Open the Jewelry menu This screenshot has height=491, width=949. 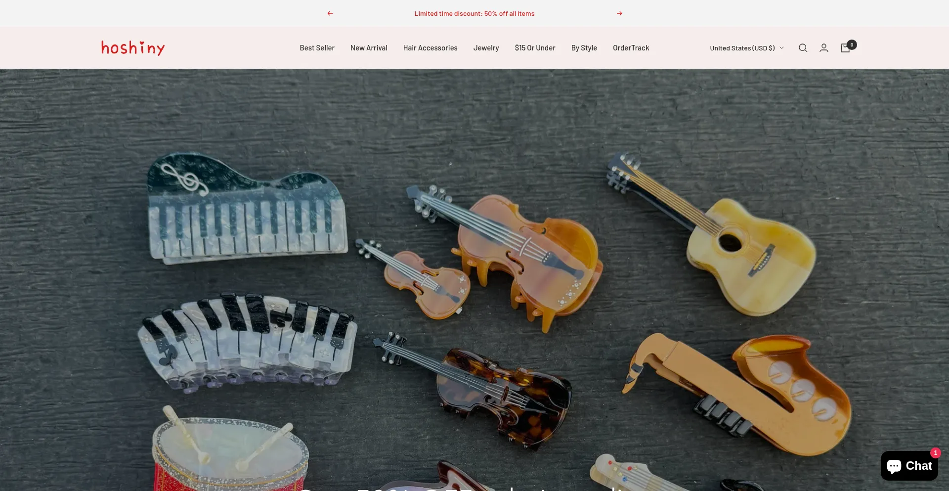point(486,48)
